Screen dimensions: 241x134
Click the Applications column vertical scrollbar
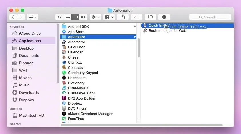pos(139,48)
